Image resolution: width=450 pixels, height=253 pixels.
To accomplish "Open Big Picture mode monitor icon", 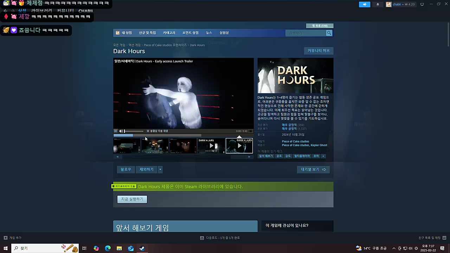I will pyautogui.click(x=422, y=4).
